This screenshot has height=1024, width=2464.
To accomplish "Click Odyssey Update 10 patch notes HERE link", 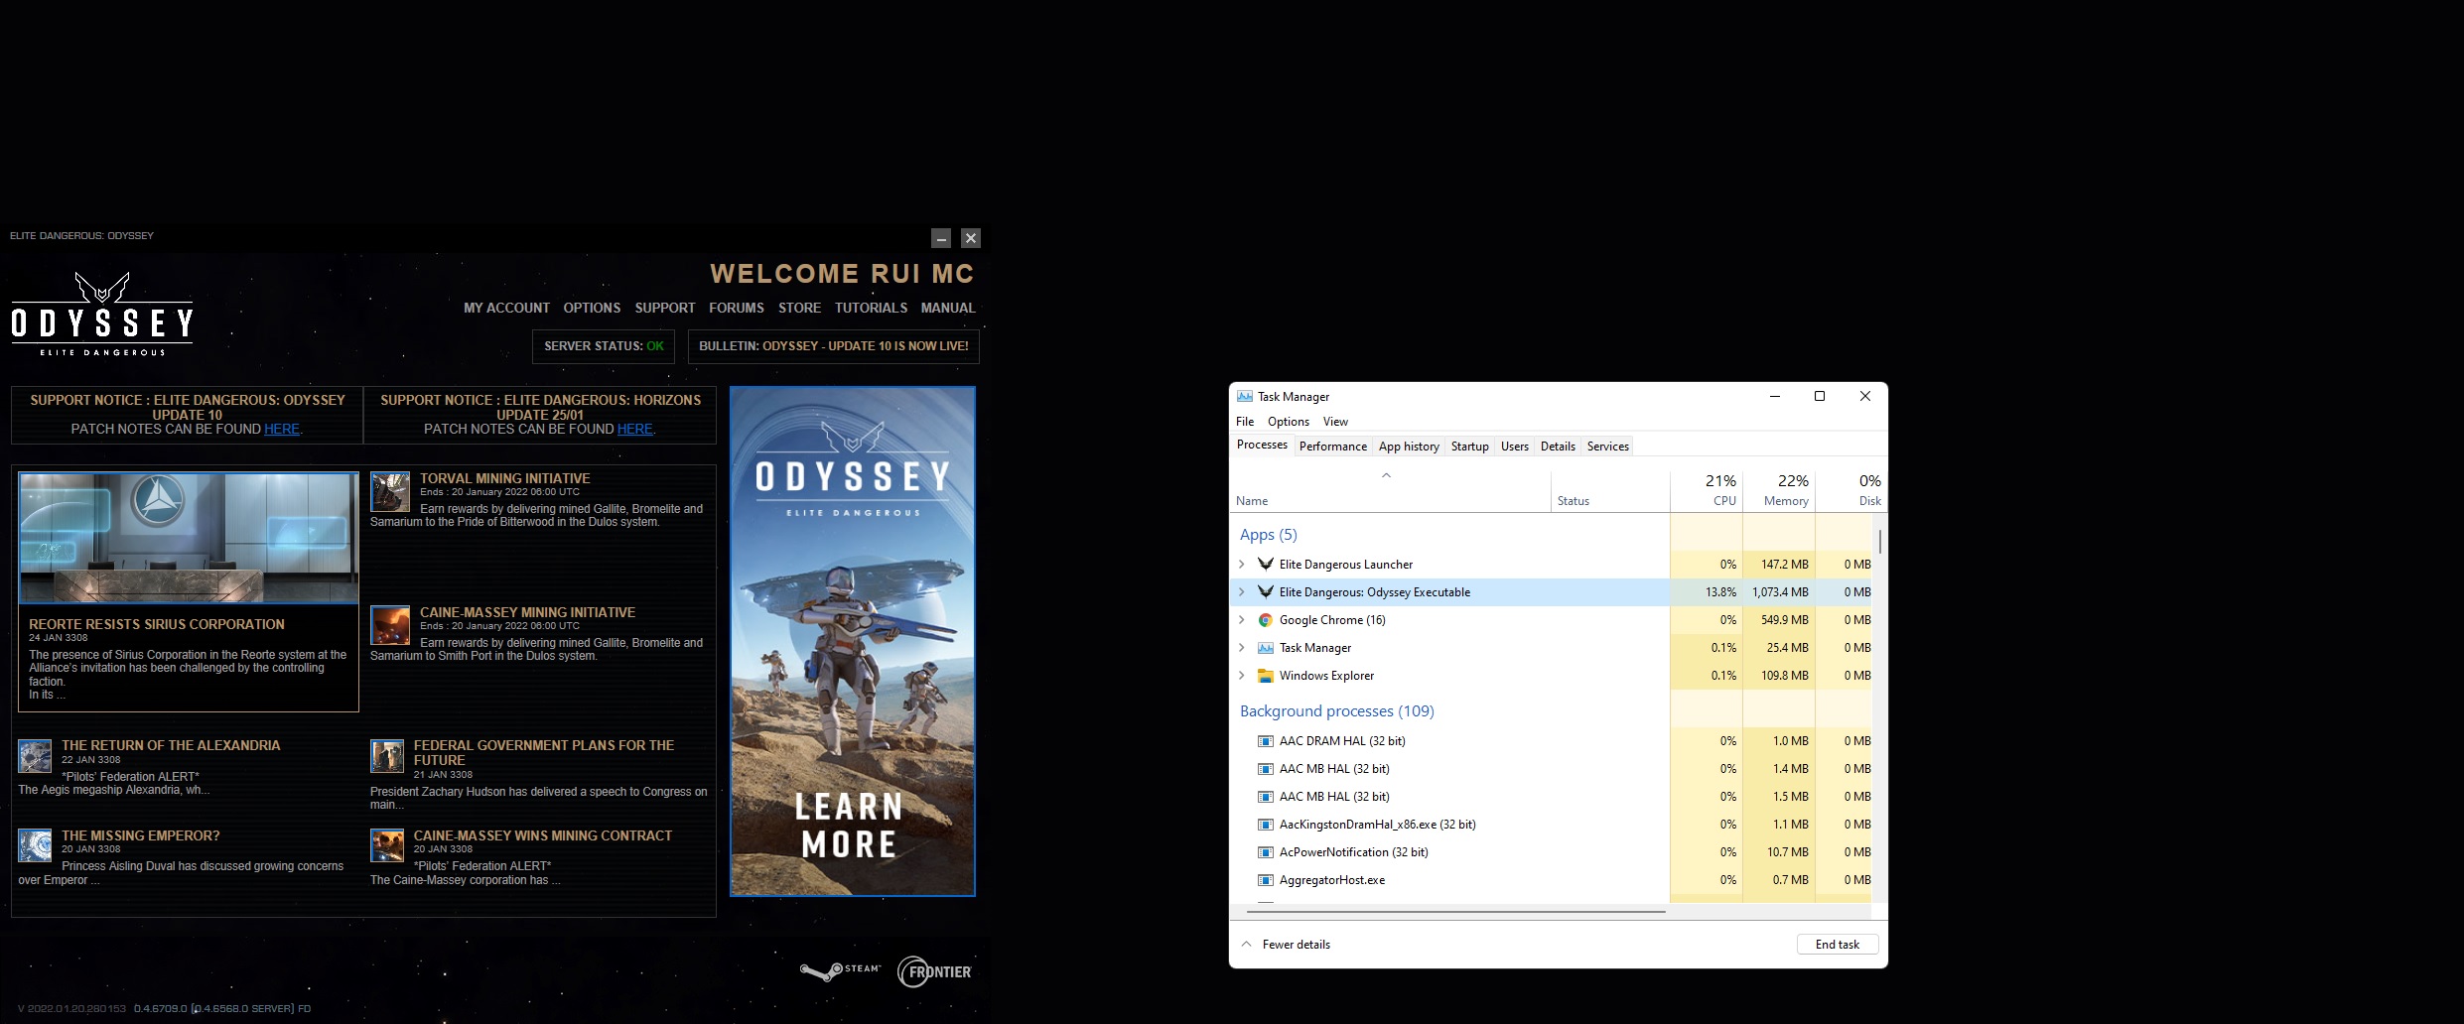I will point(282,430).
